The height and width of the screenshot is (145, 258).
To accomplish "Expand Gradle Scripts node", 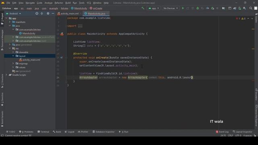I will click(x=6, y=75).
